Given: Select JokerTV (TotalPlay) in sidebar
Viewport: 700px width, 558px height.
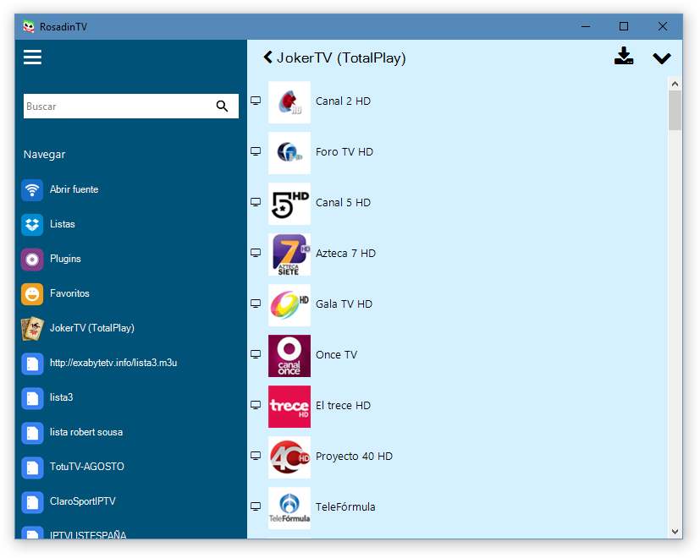Looking at the screenshot, I should [92, 328].
